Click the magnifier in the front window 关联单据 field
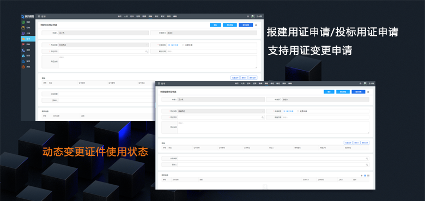Viewport: 425px width, 201px height. [367, 159]
